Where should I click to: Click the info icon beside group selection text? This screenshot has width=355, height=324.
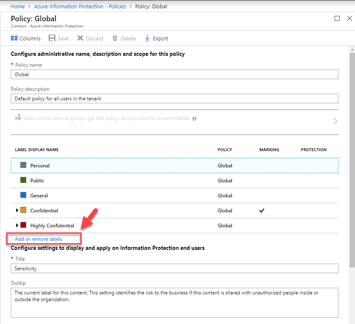194,119
